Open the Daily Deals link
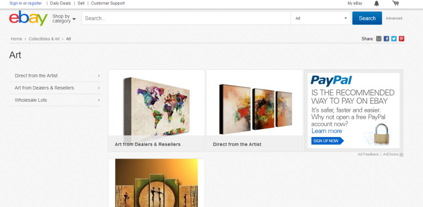Image resolution: width=423 pixels, height=207 pixels. click(61, 3)
